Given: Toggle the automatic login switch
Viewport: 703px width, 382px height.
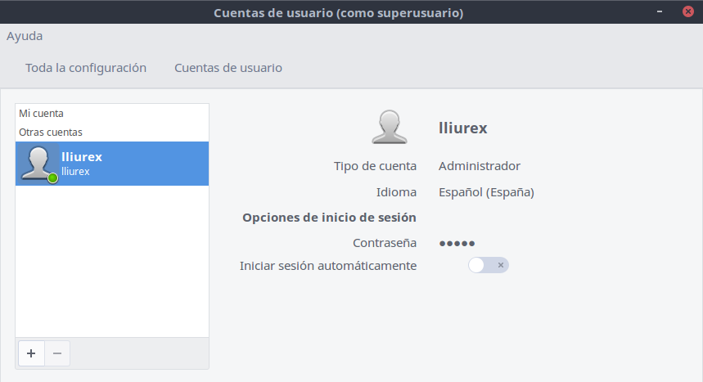Looking at the screenshot, I should coord(489,265).
